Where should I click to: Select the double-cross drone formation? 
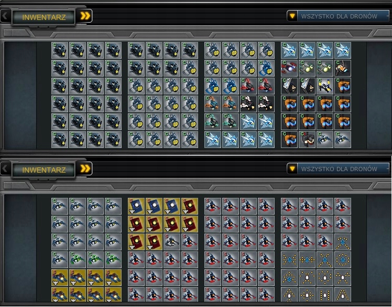(x=307, y=260)
